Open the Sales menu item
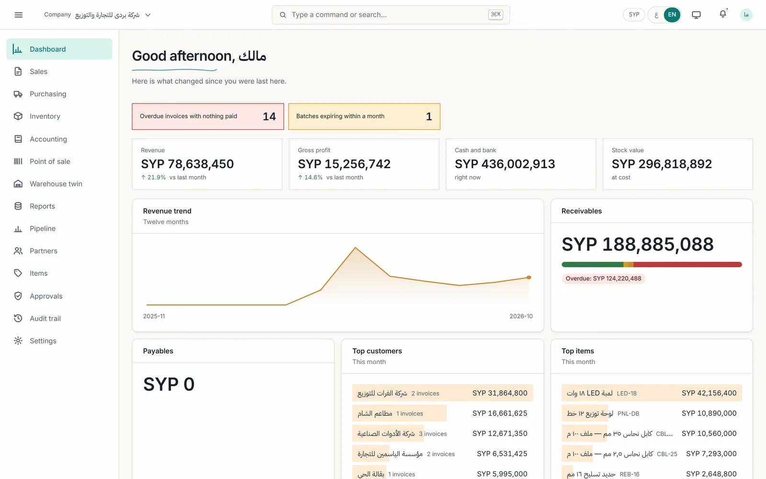Screen dimensions: 766x479 (x=59, y=71)
